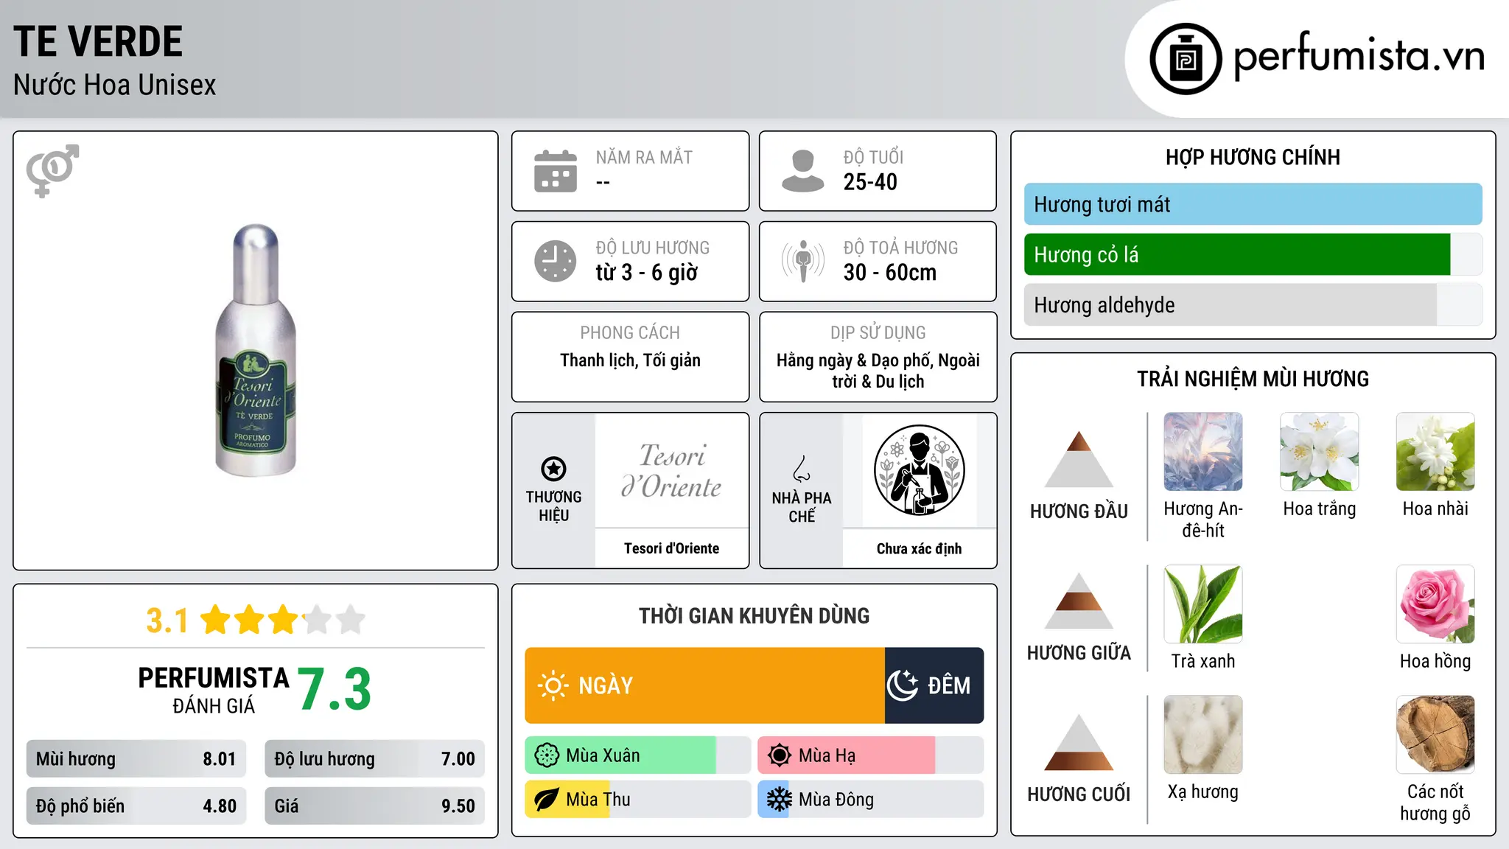The height and width of the screenshot is (849, 1509).
Task: Click the star rating row
Action: coord(283,620)
